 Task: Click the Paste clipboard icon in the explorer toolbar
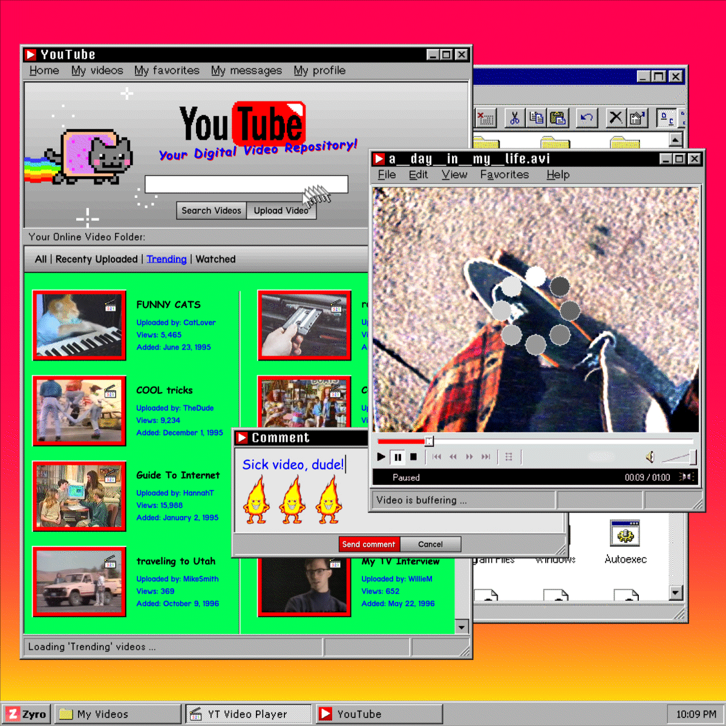[x=557, y=117]
